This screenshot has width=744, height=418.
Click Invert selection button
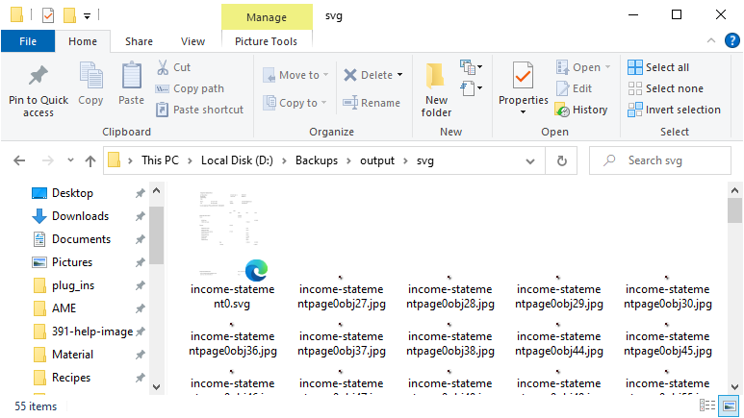[674, 110]
